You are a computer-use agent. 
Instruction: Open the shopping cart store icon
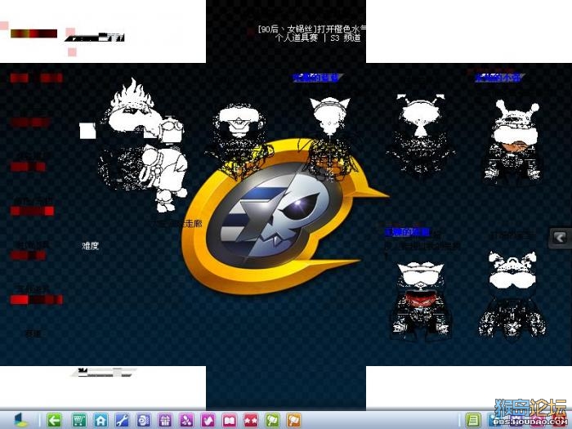tap(79, 420)
